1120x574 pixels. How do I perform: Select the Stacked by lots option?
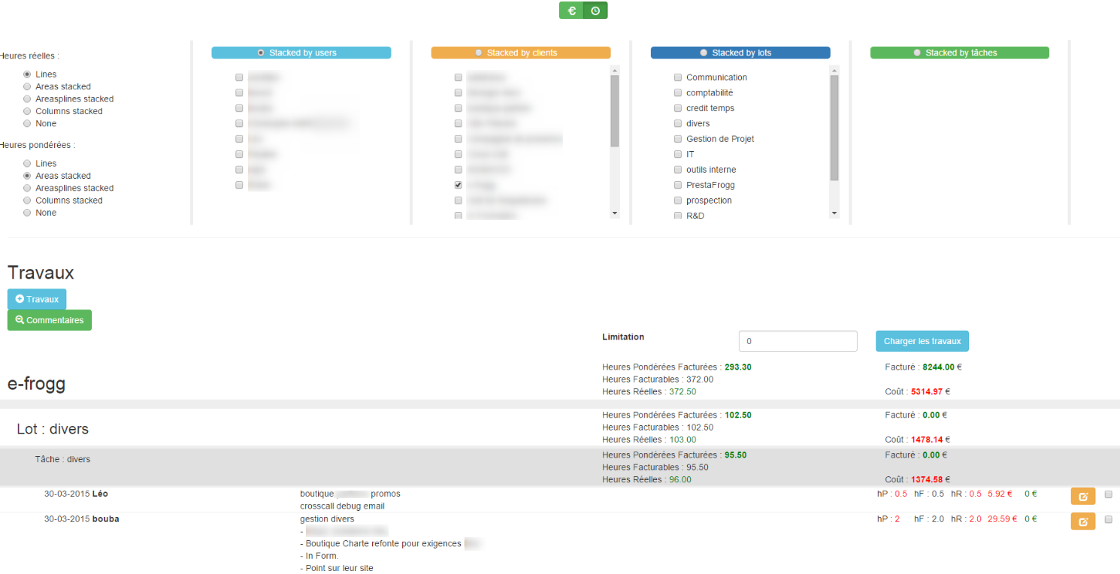[704, 53]
